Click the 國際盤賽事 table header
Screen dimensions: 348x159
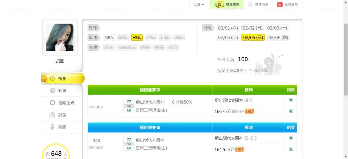pyautogui.click(x=150, y=90)
